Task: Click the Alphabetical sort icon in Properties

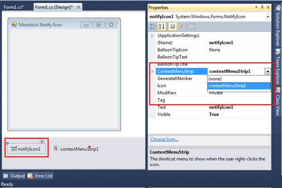Action: [x=162, y=26]
